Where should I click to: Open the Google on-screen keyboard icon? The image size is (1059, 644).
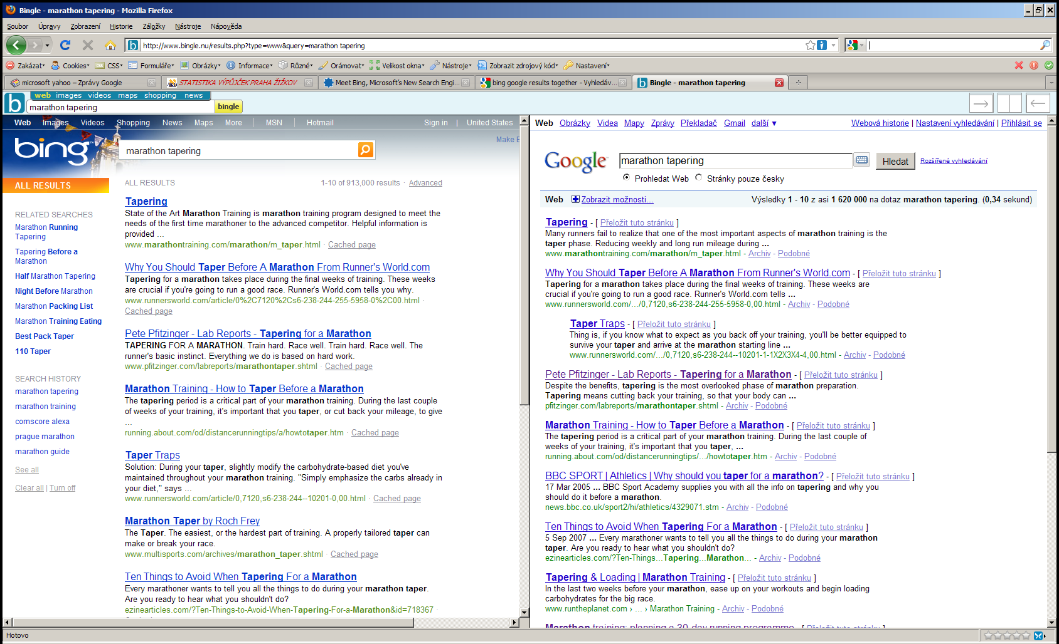tap(862, 160)
